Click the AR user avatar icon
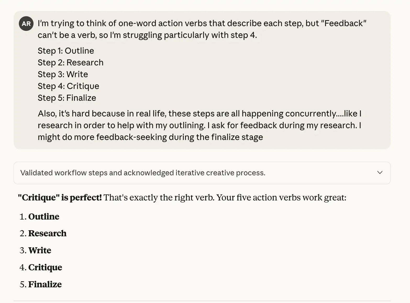 (26, 24)
